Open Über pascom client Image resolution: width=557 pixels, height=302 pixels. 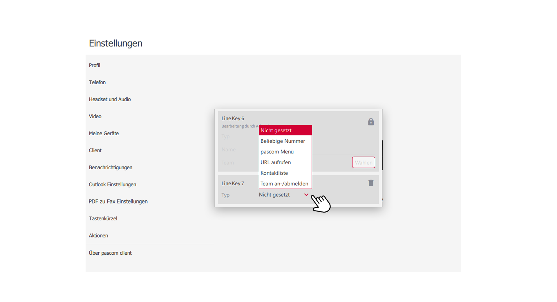tap(110, 253)
